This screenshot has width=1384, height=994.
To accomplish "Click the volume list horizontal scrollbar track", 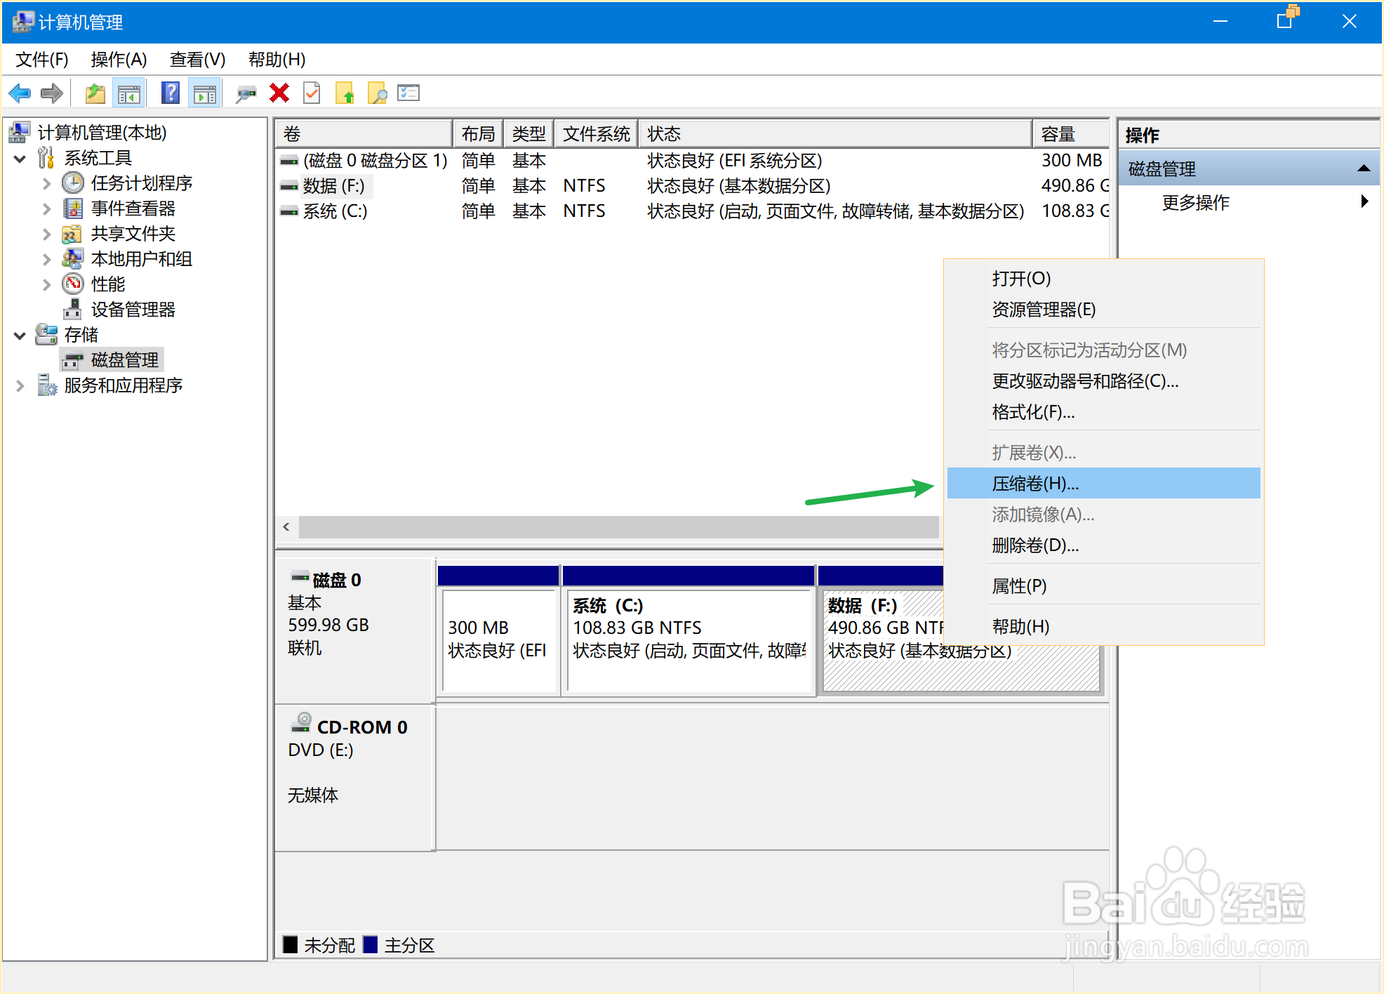I will tap(618, 527).
